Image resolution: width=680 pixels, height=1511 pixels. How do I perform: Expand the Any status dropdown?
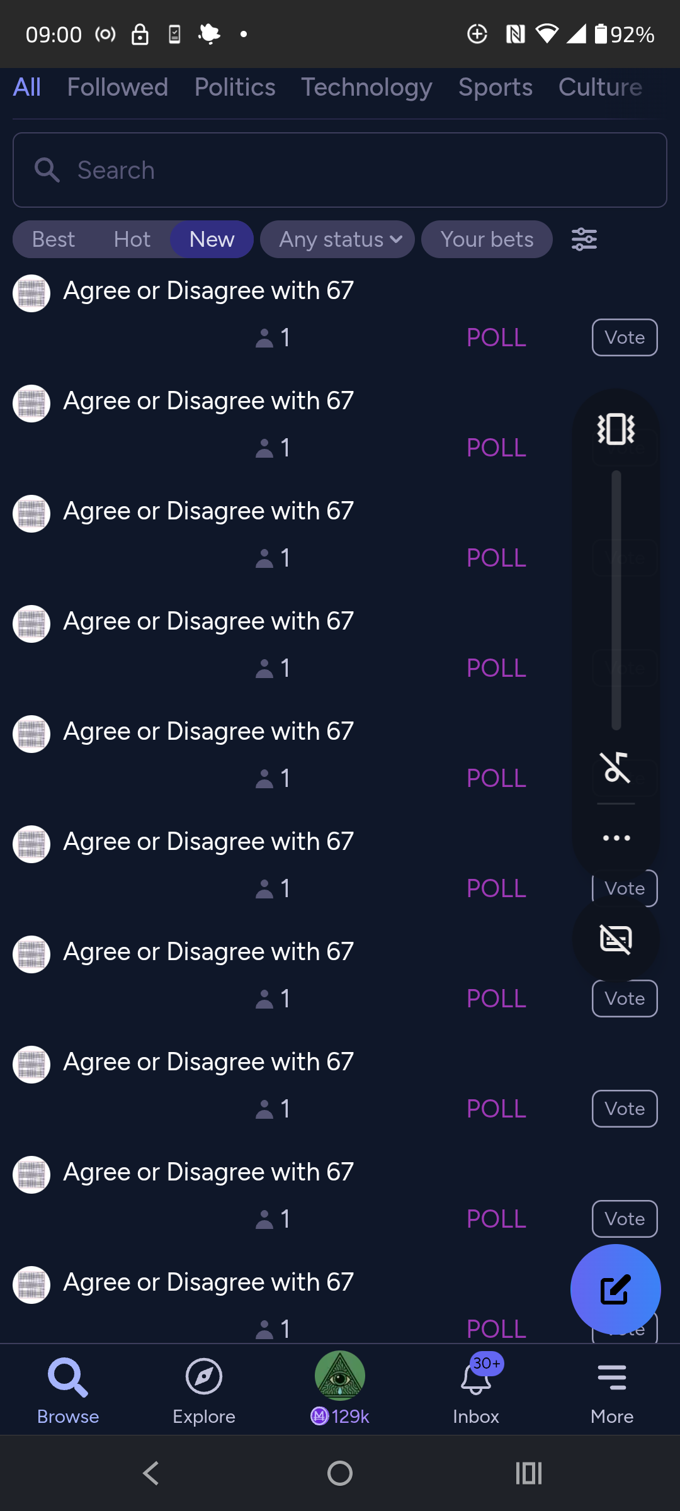click(337, 239)
